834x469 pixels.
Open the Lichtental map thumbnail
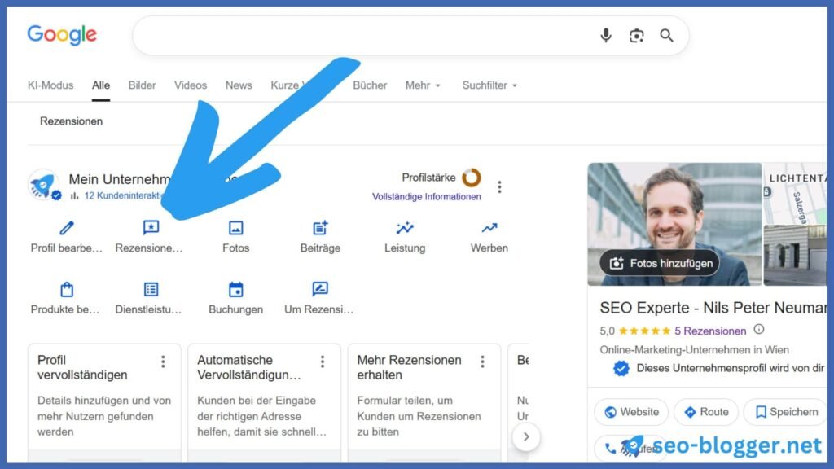coord(795,193)
